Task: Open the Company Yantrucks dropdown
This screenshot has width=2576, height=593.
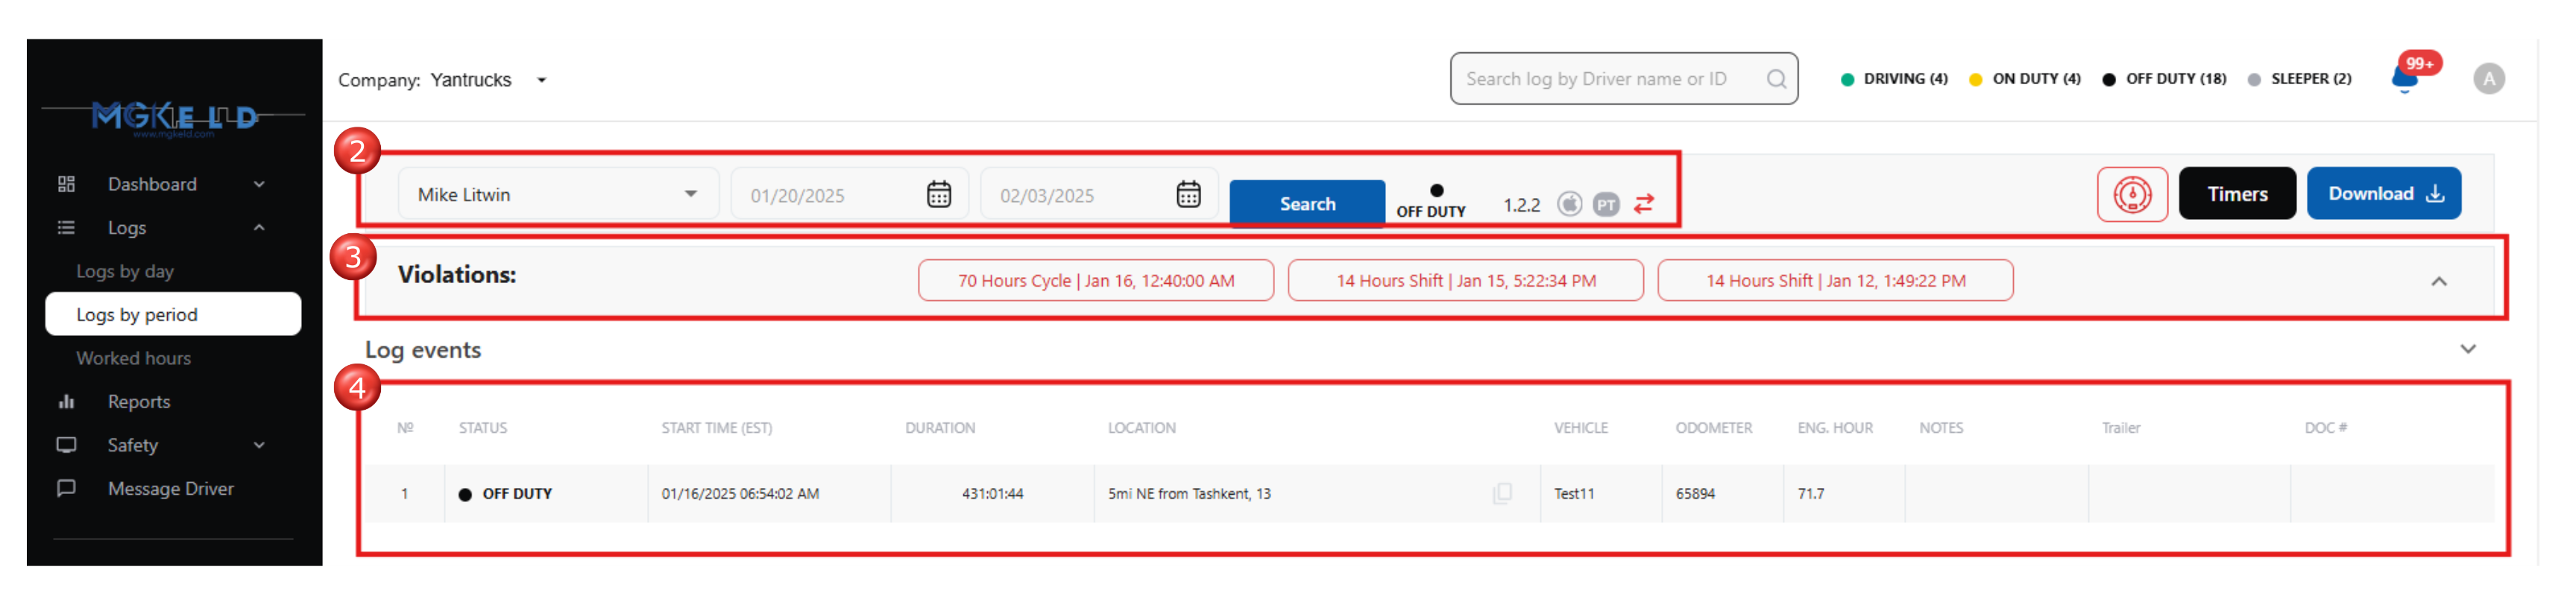Action: pyautogui.click(x=541, y=80)
